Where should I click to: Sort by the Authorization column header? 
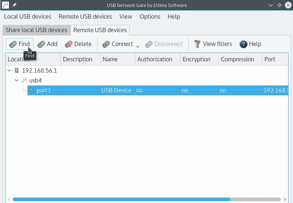pos(157,59)
